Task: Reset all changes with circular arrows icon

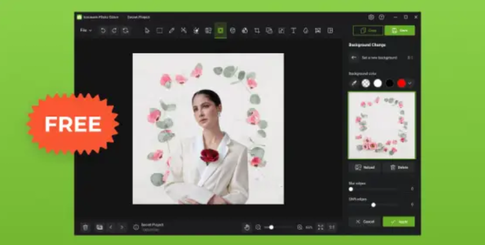Action: tap(125, 30)
